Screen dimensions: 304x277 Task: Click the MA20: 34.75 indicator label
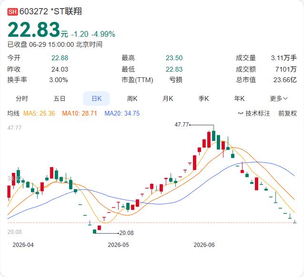(x=122, y=113)
